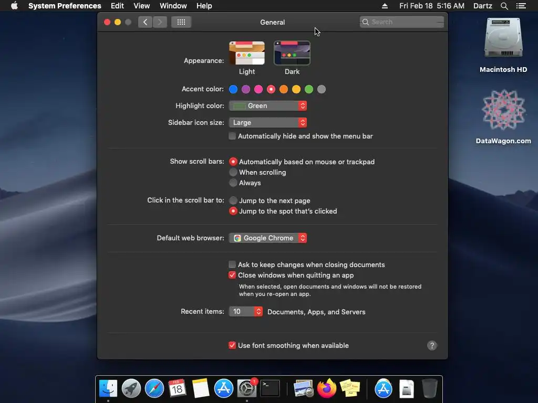Open Default web browser Google Chrome dropdown
This screenshot has width=538, height=403.
268,238
